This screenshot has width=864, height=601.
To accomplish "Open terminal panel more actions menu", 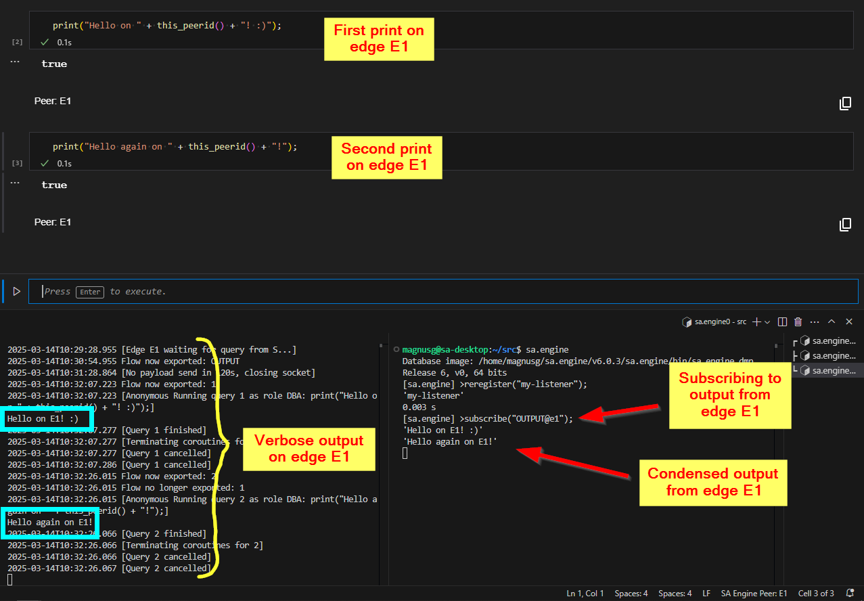I will pyautogui.click(x=815, y=322).
